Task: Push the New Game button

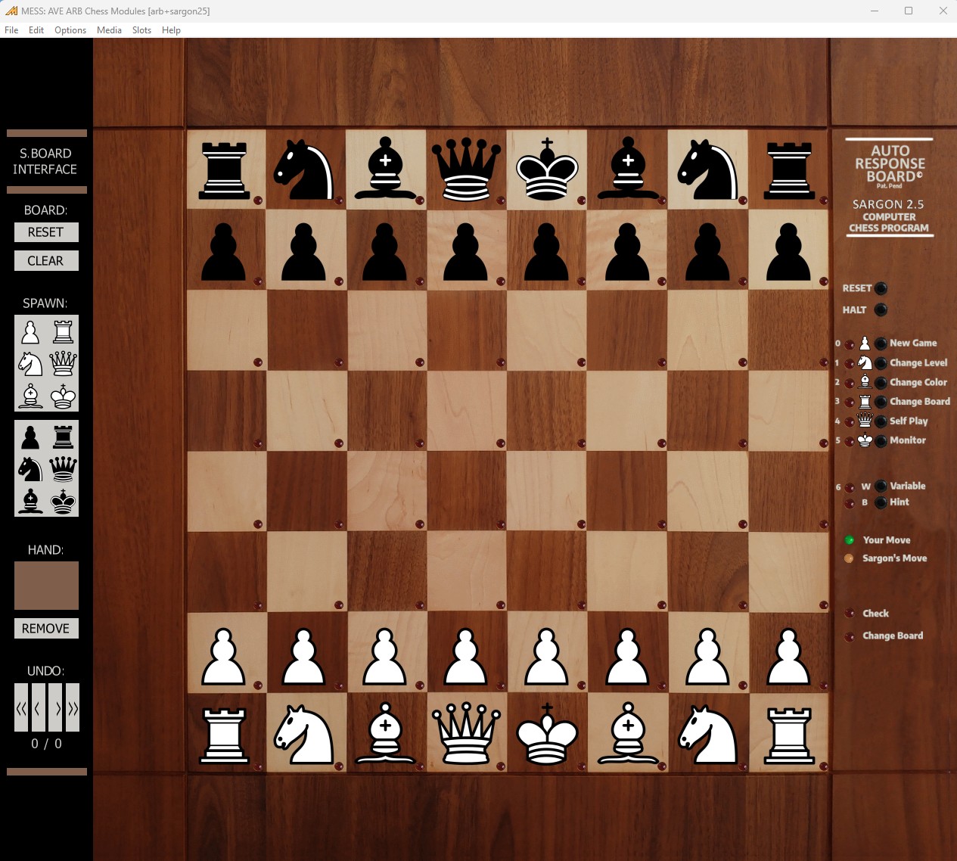Action: click(881, 343)
